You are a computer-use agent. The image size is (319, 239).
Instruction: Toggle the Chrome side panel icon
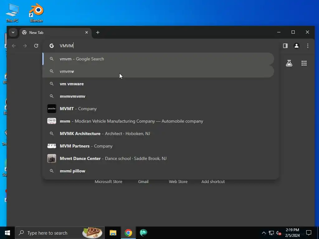point(285,46)
